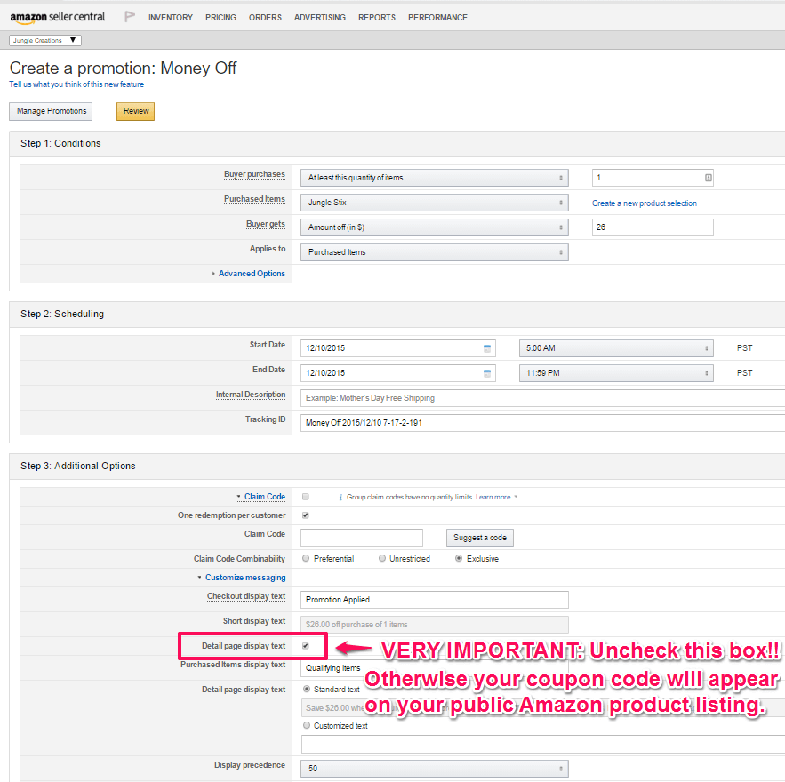The image size is (785, 782).
Task: Select the Unrestricted combinability option
Action: click(x=382, y=559)
